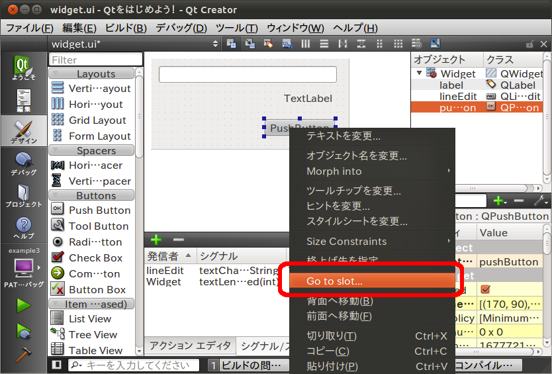Click the green Run arrow button

(x=24, y=305)
